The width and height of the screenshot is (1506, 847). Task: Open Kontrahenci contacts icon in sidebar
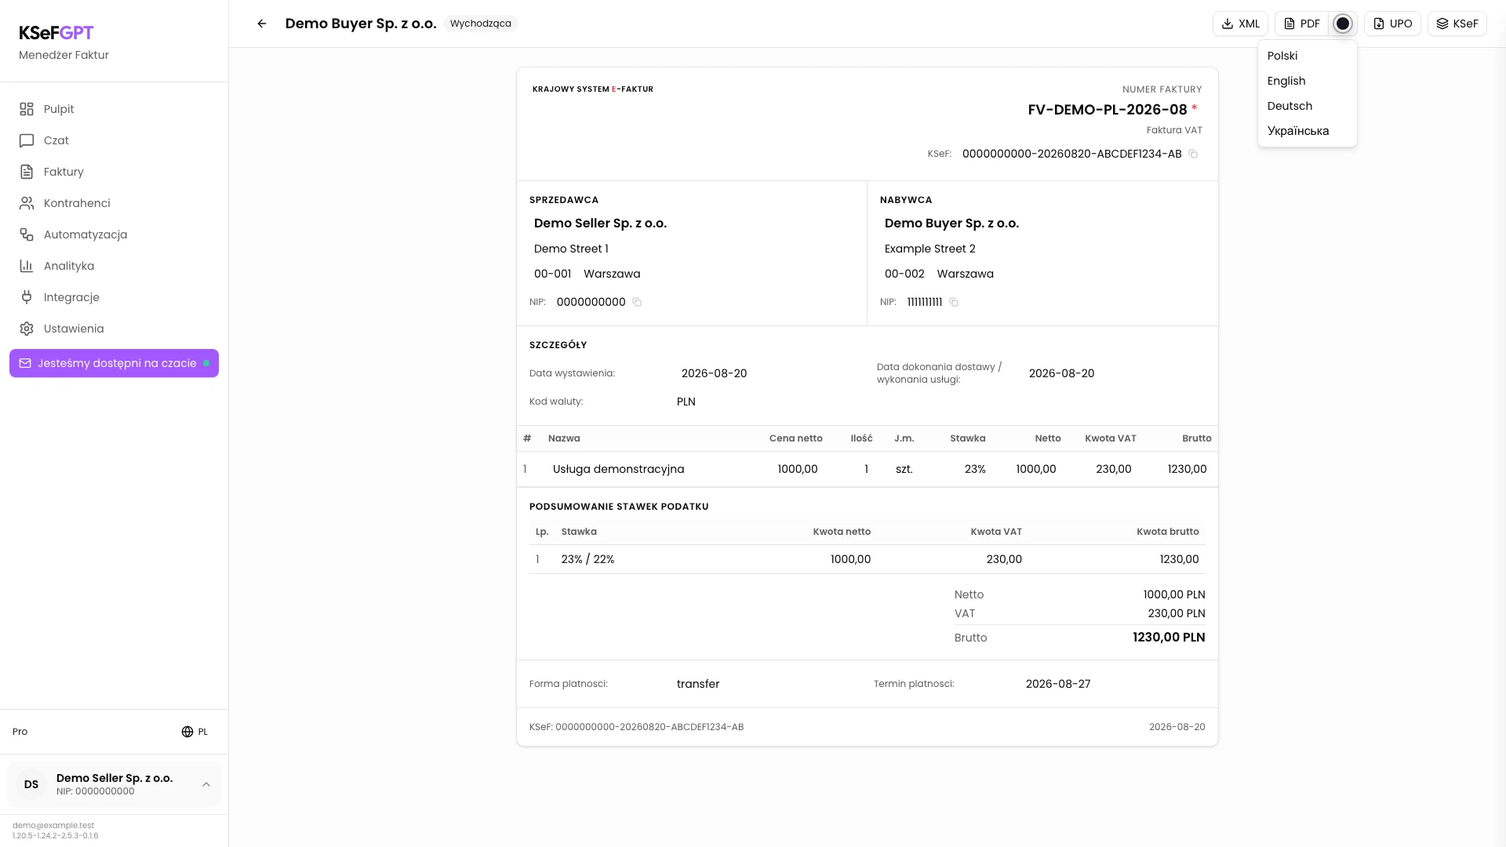tap(27, 203)
